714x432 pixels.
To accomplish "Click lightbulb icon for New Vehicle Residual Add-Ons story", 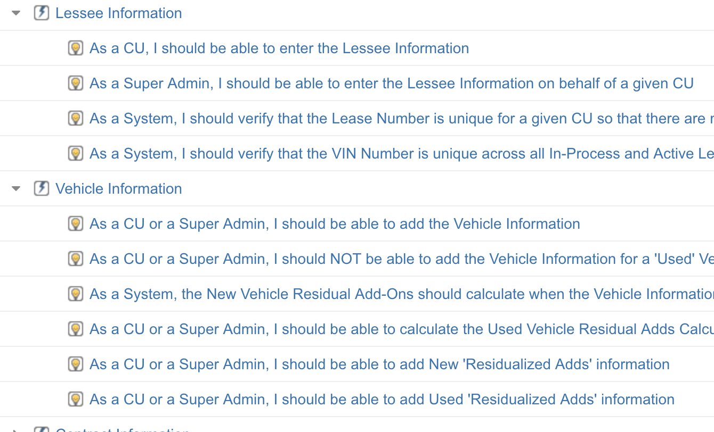I will (x=76, y=294).
